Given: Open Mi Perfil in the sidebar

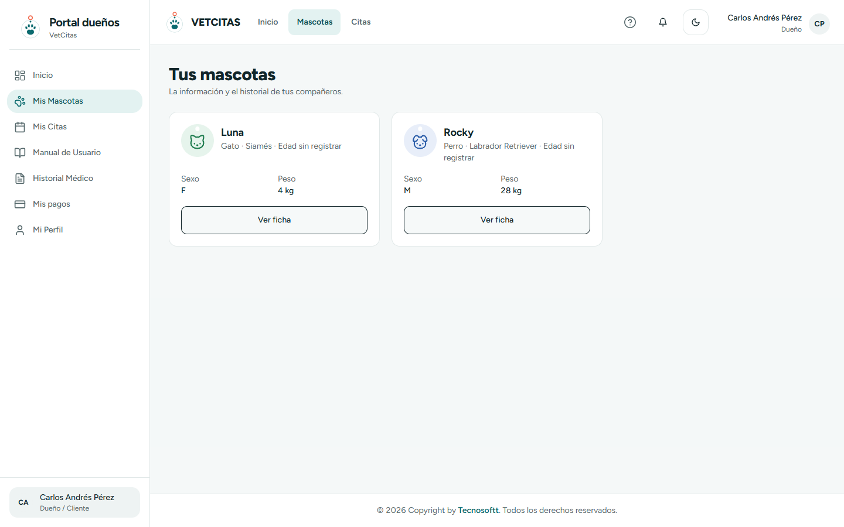Looking at the screenshot, I should (74, 230).
